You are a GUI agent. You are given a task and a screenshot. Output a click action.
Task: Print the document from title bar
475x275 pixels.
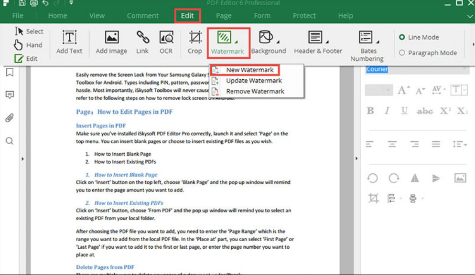click(x=33, y=3)
